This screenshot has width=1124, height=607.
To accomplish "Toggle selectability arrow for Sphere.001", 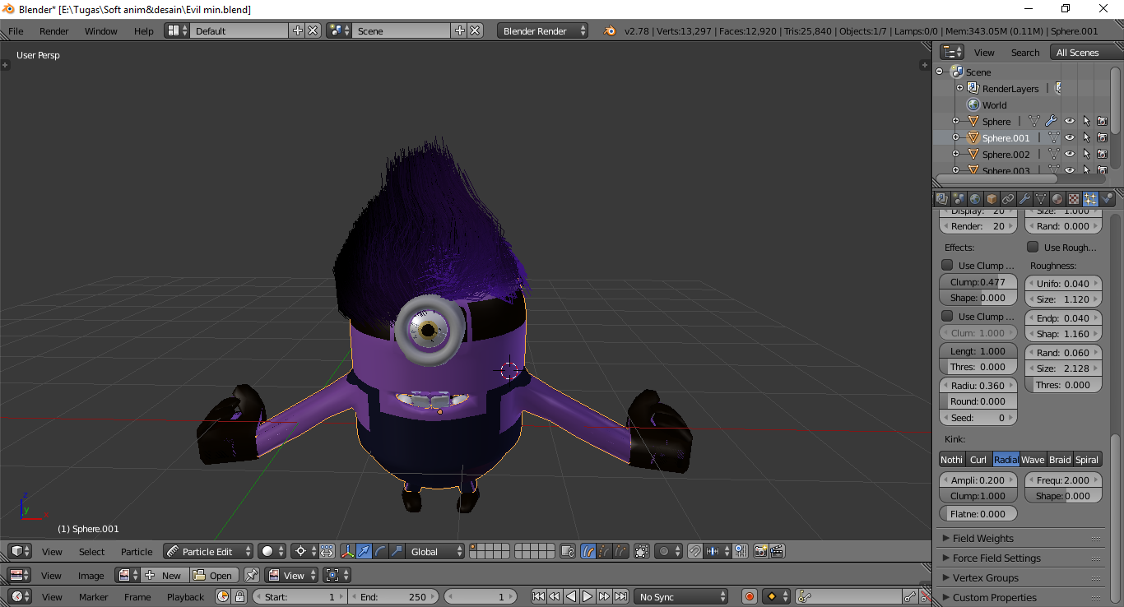I will [1086, 137].
